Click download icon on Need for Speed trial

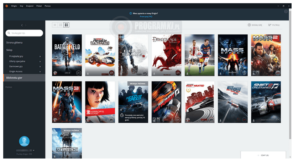point(121,110)
